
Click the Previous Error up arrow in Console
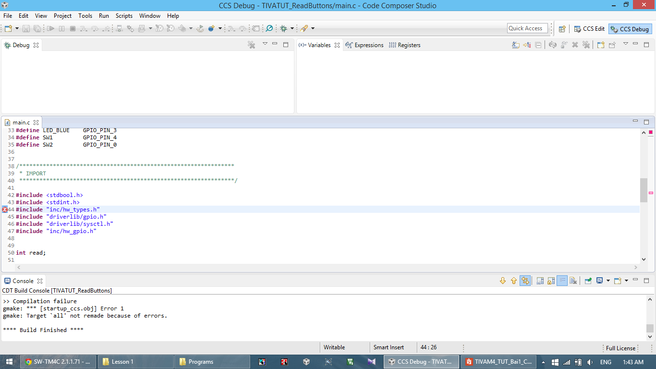click(x=513, y=281)
